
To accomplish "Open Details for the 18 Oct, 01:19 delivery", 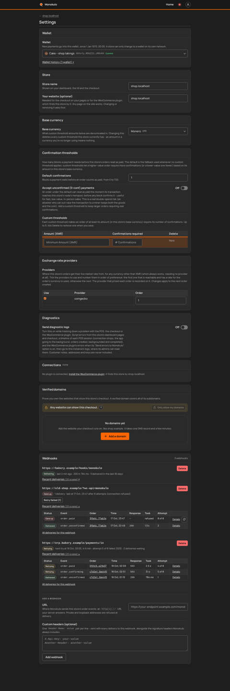I will point(176,577).
